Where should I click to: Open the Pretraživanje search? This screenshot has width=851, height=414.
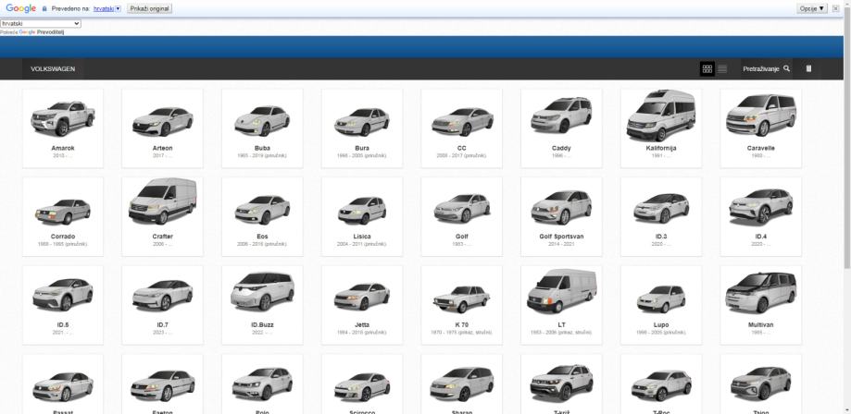(x=767, y=68)
